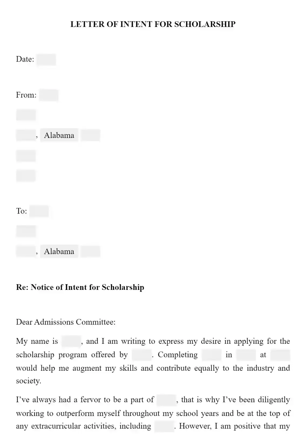The height and width of the screenshot is (434, 306).
Task: Select recipient street address field below To
Action: [x=26, y=231]
